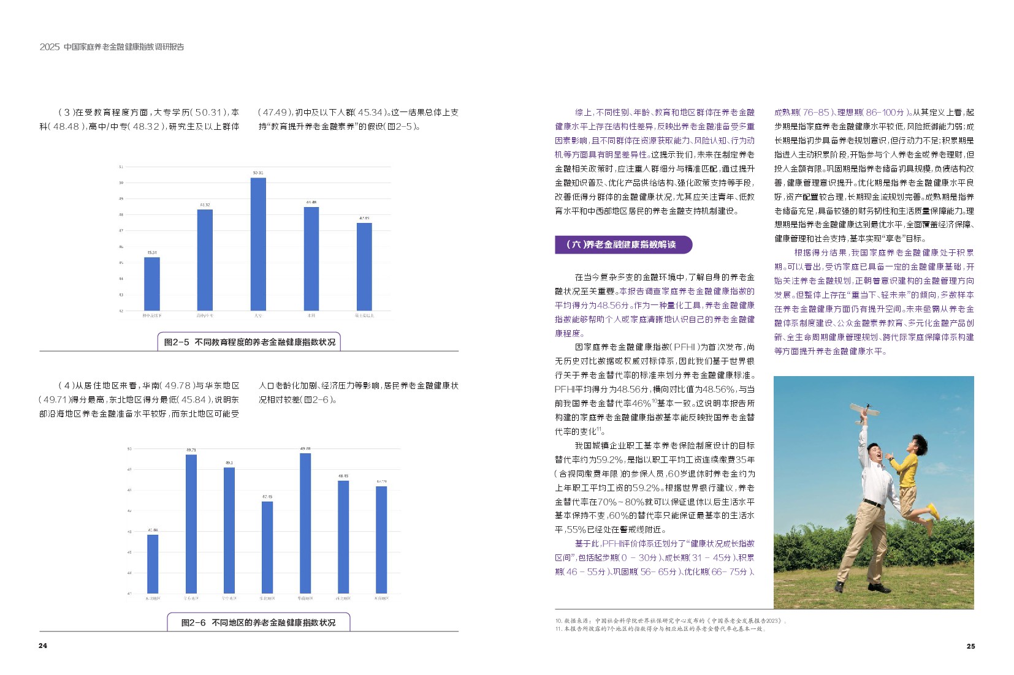Click the 图2-5 chart caption label
Image resolution: width=1014 pixels, height=675 pixels.
tap(249, 342)
